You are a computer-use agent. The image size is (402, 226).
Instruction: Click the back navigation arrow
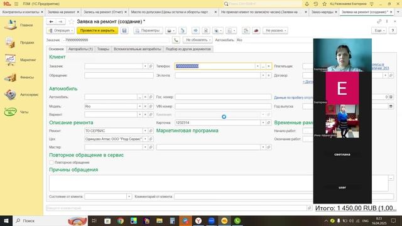52,22
